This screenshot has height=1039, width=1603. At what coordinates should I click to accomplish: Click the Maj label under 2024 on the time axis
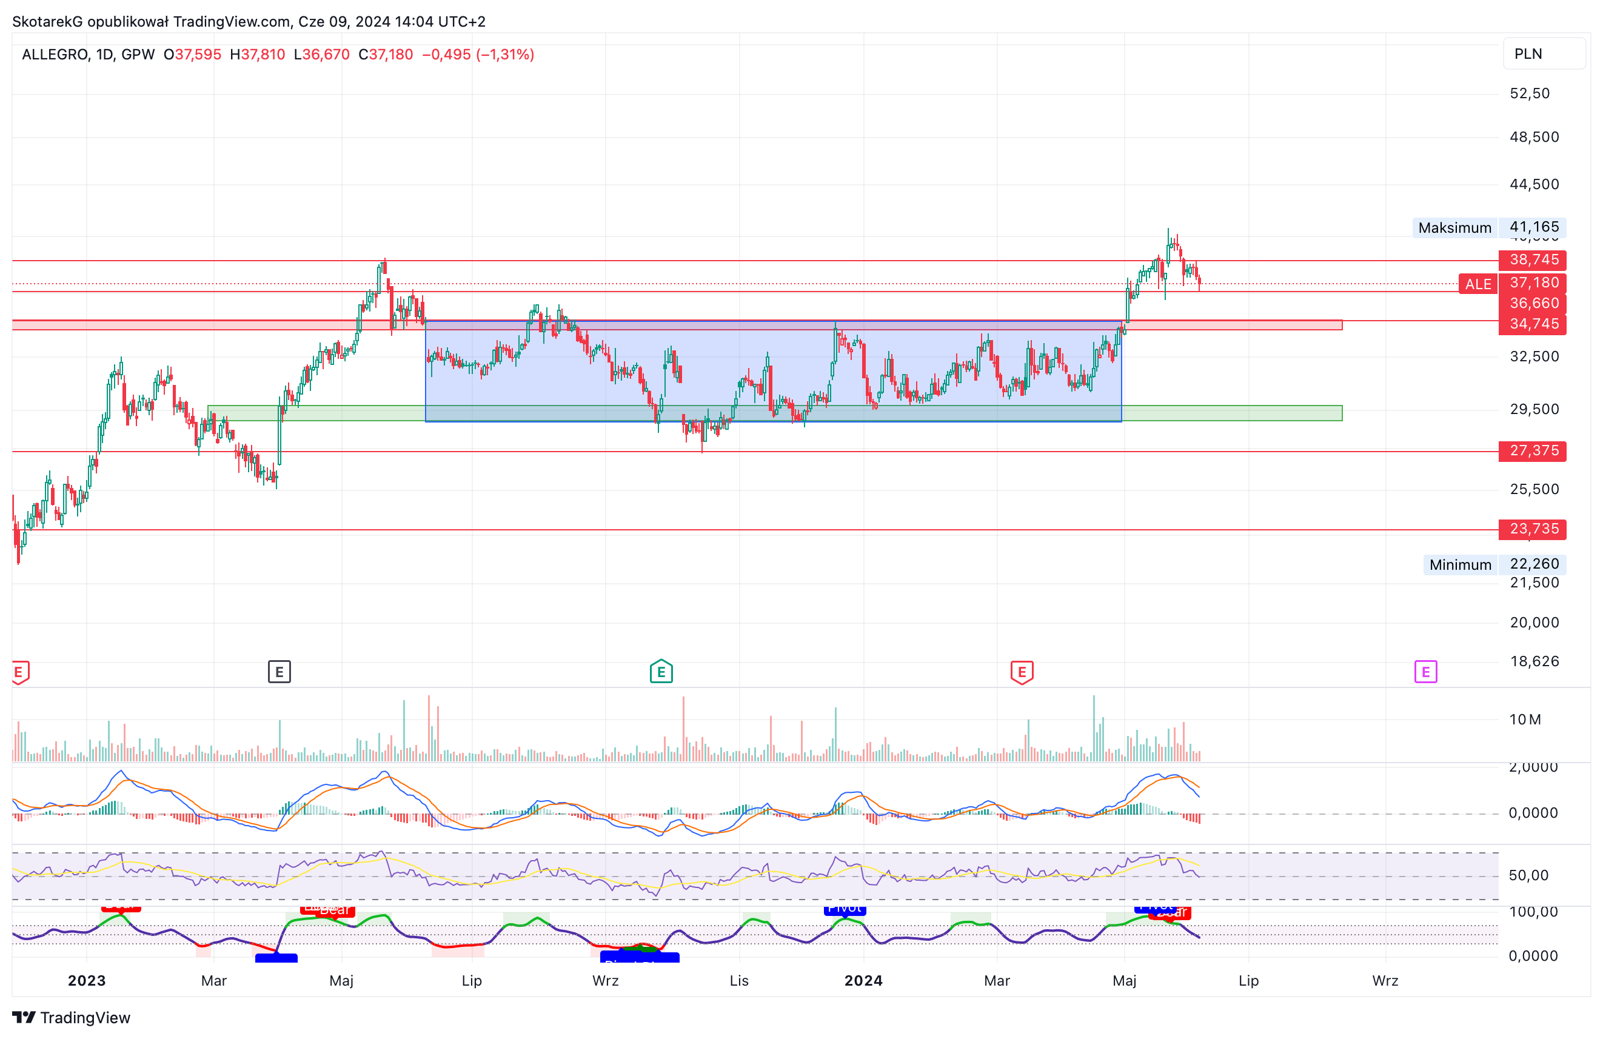(x=1124, y=980)
